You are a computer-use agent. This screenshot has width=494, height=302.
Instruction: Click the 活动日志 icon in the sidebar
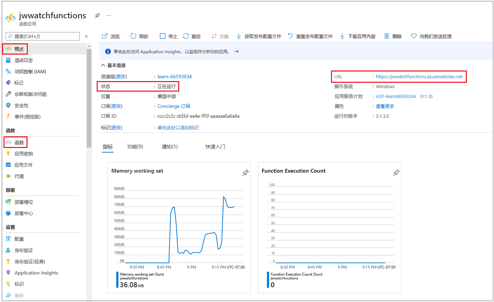pyautogui.click(x=8, y=60)
